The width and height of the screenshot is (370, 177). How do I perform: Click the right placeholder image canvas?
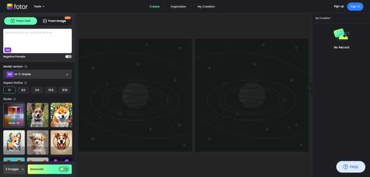[252, 95]
